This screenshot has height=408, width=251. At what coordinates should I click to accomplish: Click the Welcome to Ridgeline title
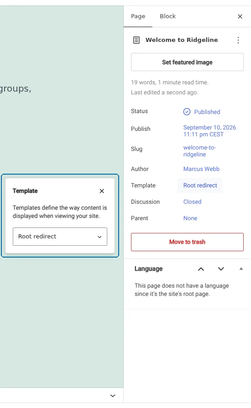(182, 40)
